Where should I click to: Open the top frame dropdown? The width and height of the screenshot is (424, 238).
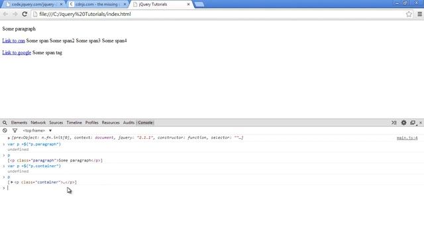point(37,130)
